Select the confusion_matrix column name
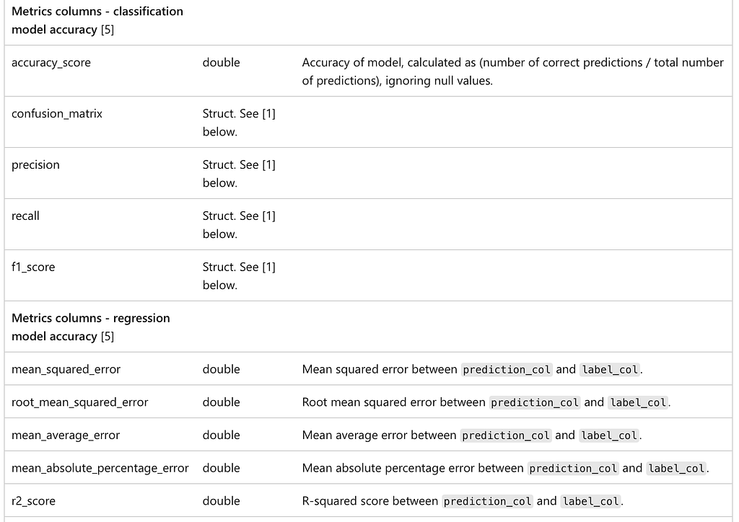739x522 pixels. [56, 113]
